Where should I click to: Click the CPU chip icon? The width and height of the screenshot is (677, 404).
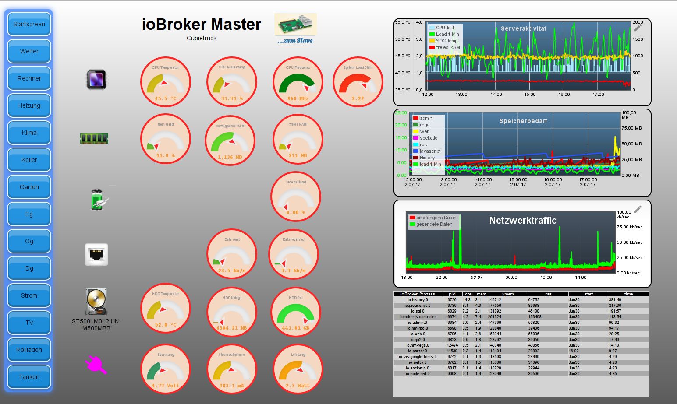point(96,80)
